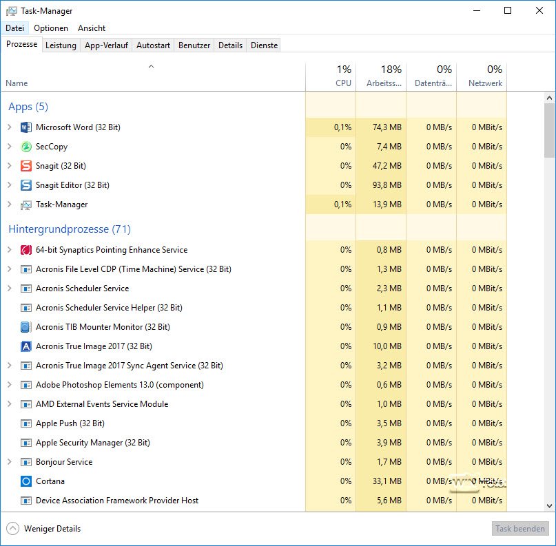Viewport: 556px width, 546px height.
Task: Click the vertical scrollbar thumb
Action: point(550,130)
